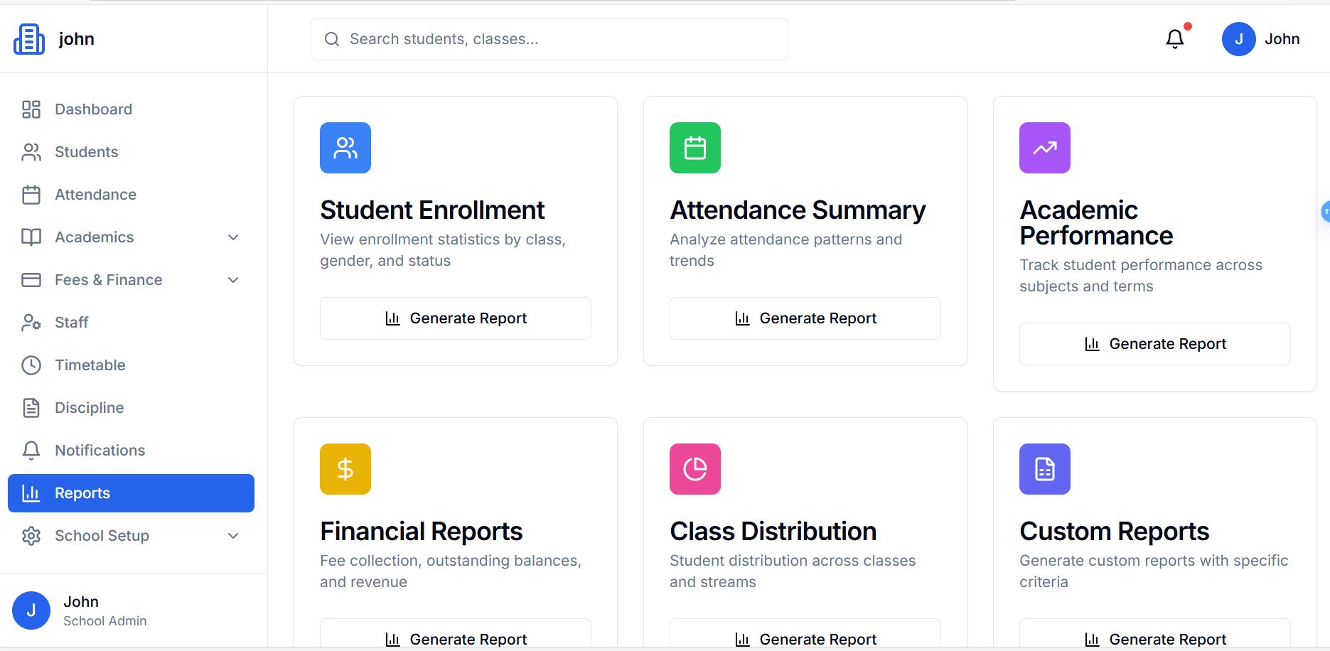The image size is (1330, 651).
Task: Expand the Fees & Finance chevron
Action: [233, 280]
